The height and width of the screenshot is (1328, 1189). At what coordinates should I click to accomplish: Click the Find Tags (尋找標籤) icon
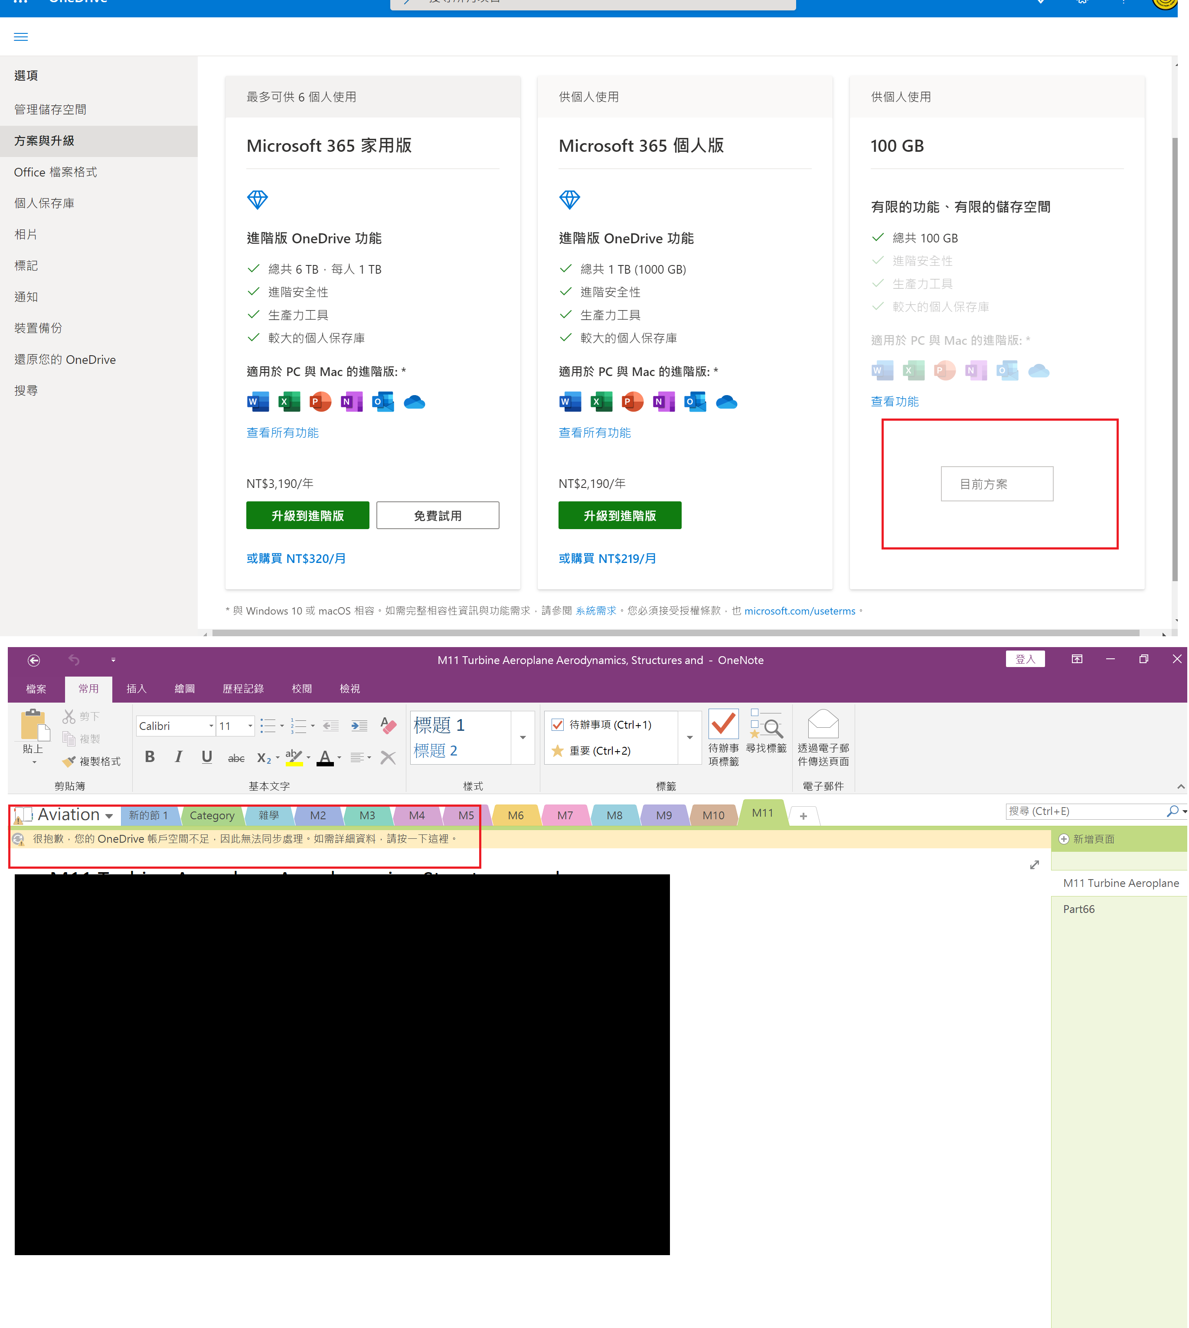click(x=766, y=726)
